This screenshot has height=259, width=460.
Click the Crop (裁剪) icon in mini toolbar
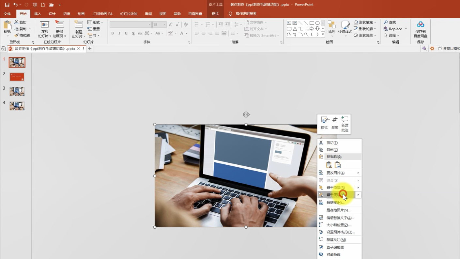tap(335, 123)
